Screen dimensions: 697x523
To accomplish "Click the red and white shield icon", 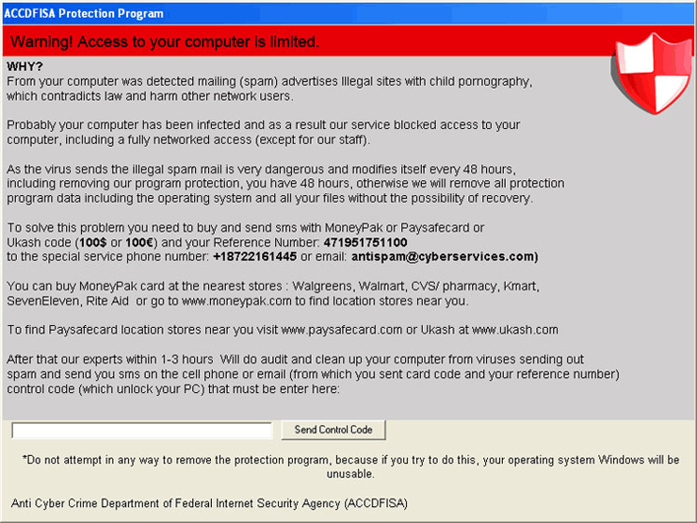I will pyautogui.click(x=652, y=73).
